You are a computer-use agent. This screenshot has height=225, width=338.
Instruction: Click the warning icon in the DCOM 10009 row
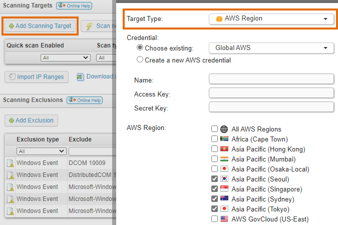point(10,163)
